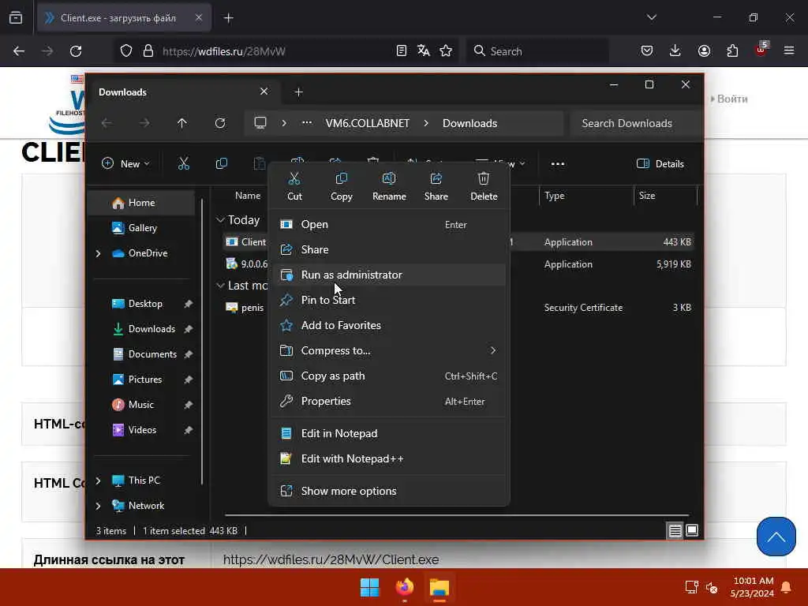
Task: Click Copy icon in context menu
Action: point(341,186)
